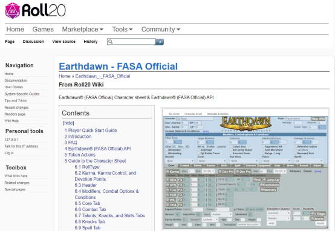This screenshot has height=231, width=335.
Task: Click the search go arrow button
Action: (160, 42)
